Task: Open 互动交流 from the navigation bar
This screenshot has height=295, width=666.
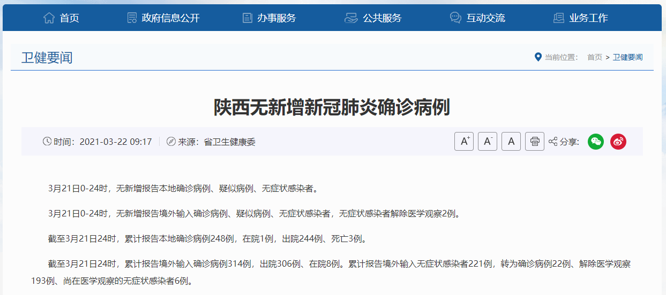Action: pyautogui.click(x=485, y=18)
